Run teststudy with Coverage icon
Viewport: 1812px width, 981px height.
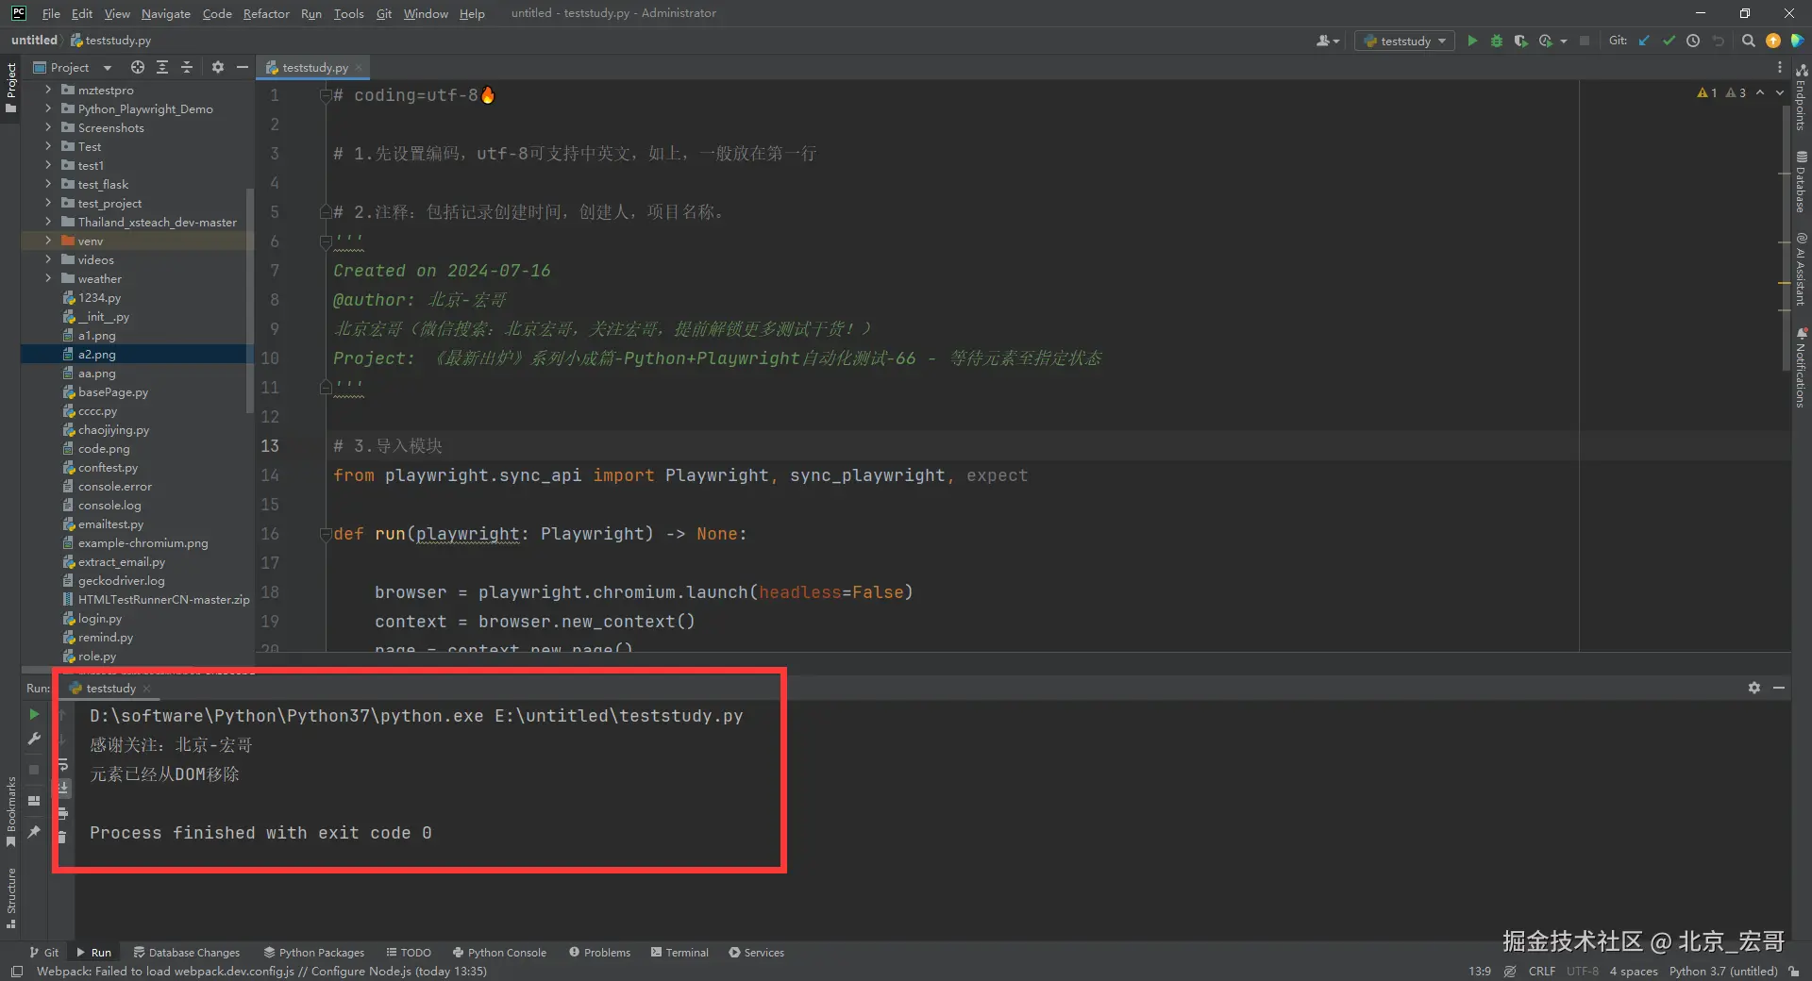pos(1521,41)
